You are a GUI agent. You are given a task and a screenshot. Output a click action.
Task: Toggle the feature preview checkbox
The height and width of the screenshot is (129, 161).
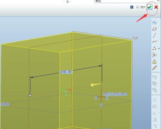[137, 7]
